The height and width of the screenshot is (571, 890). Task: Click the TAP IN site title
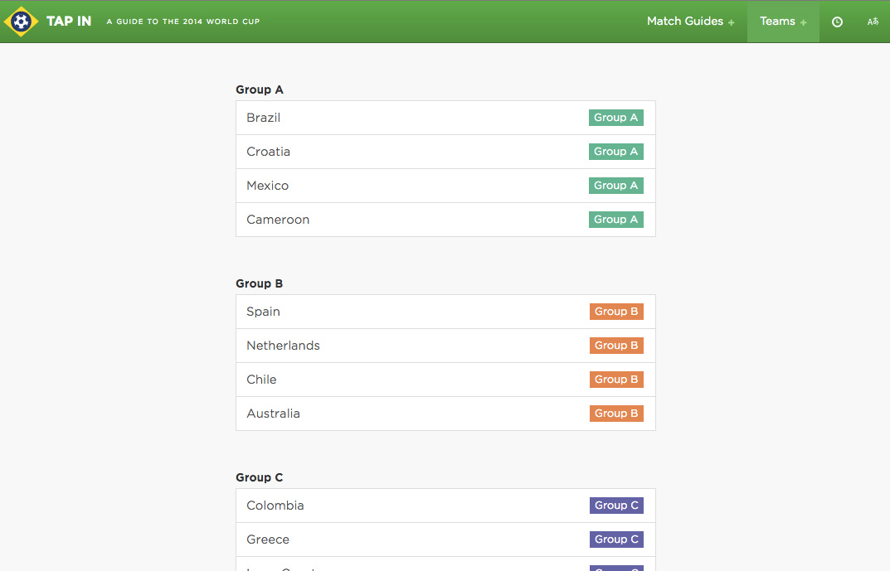(69, 22)
